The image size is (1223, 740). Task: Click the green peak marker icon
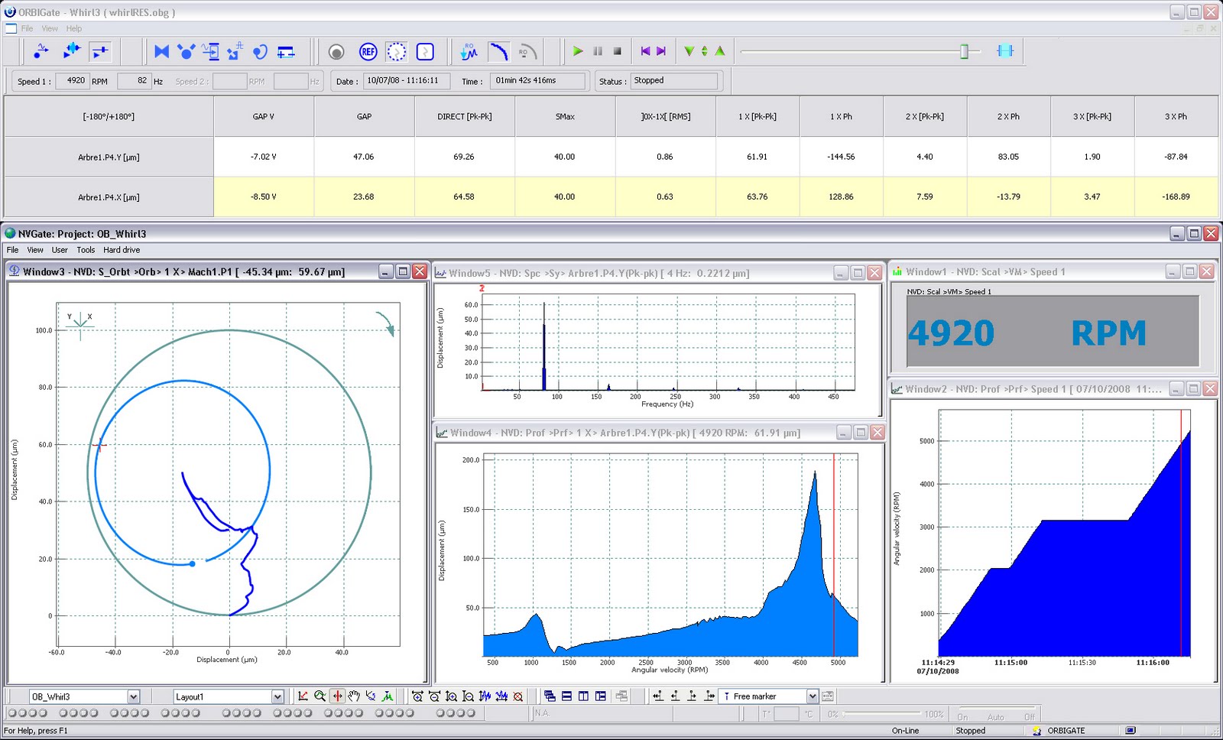(388, 696)
